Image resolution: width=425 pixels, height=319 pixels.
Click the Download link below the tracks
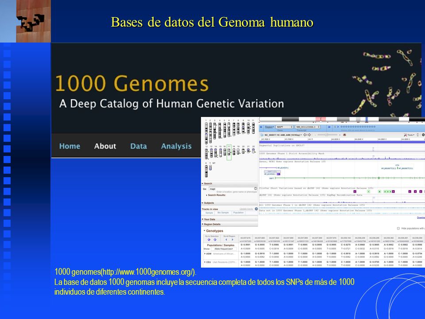point(421,218)
